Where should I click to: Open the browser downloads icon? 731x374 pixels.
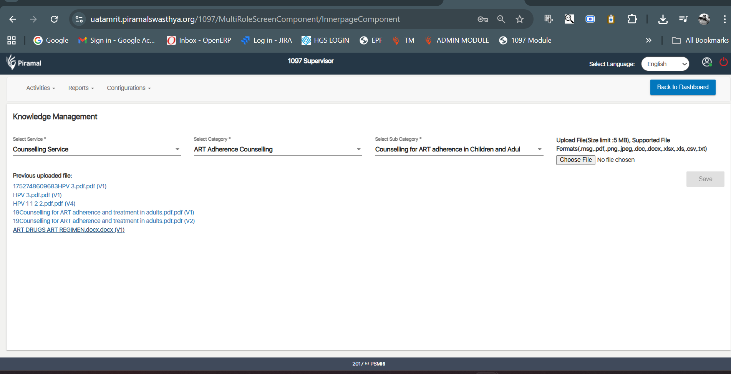point(663,19)
